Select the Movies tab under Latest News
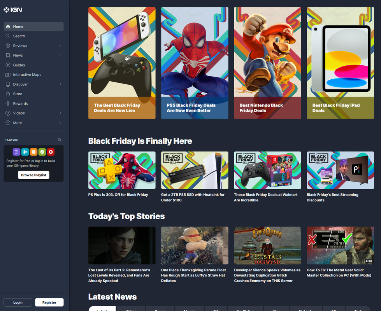The image size is (381, 311). pos(189,309)
